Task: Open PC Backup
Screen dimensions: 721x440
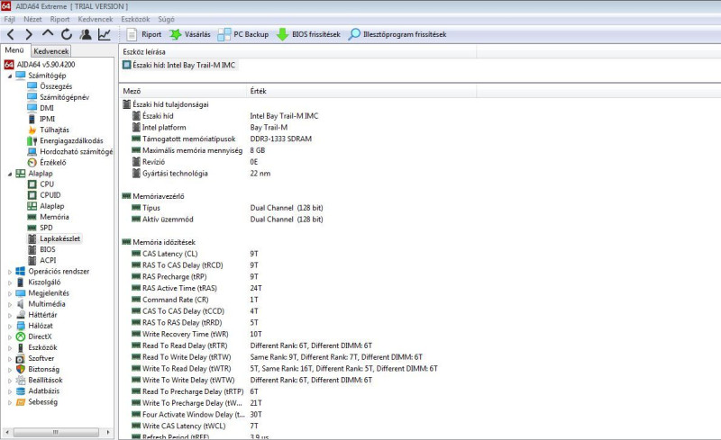Action: pos(243,34)
